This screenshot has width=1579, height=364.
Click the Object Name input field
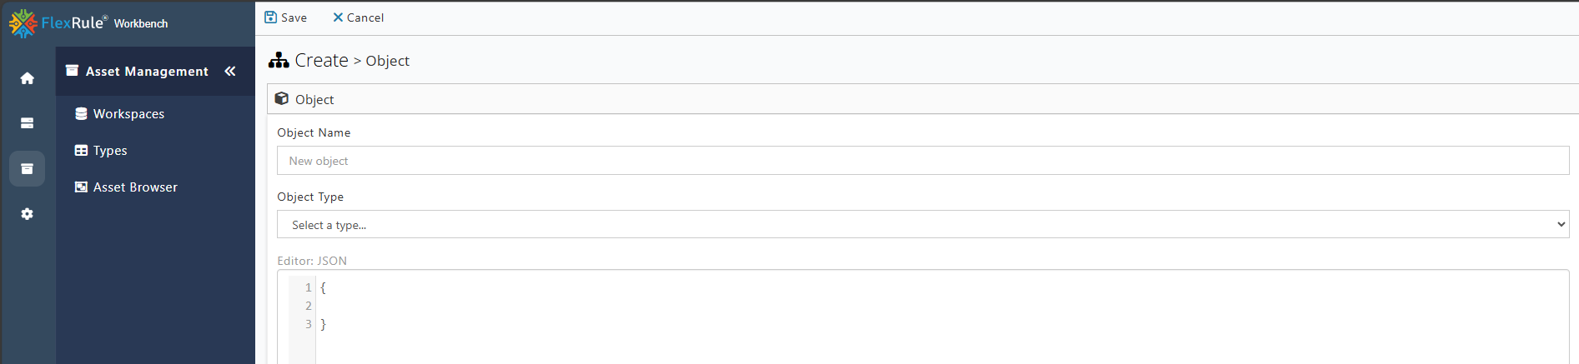tap(923, 161)
